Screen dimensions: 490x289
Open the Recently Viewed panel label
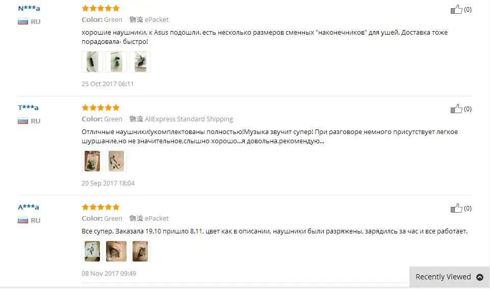coord(443,277)
